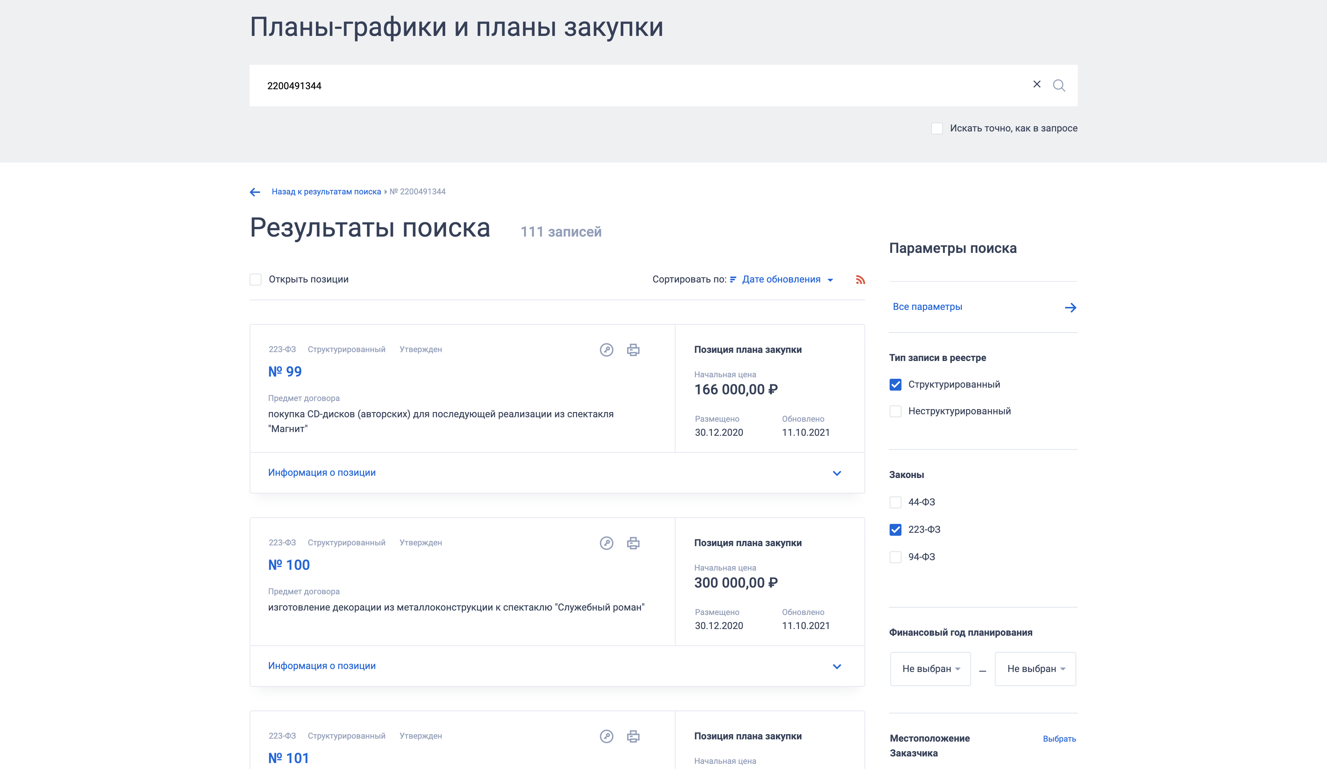Viewport: 1327px width, 769px height.
Task: Check the Неструктурированный checkbox
Action: [895, 411]
